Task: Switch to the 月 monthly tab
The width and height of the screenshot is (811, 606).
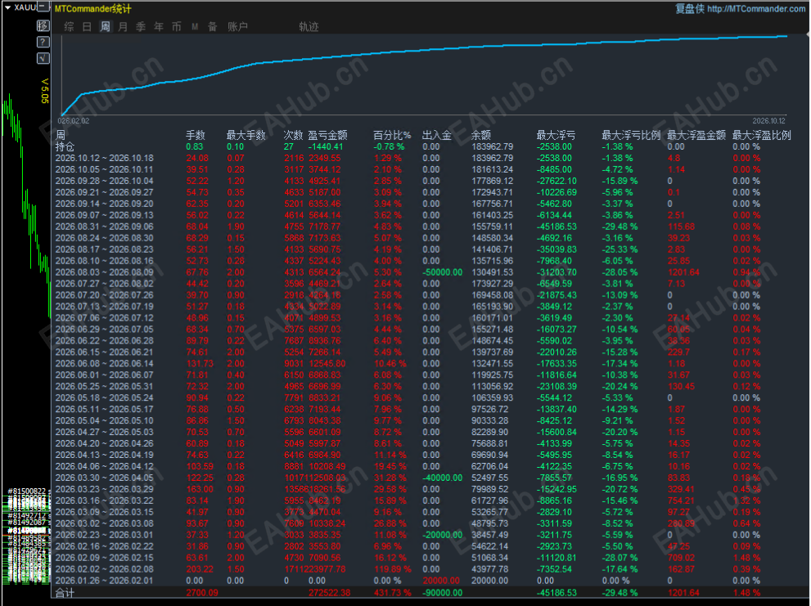Action: point(123,27)
